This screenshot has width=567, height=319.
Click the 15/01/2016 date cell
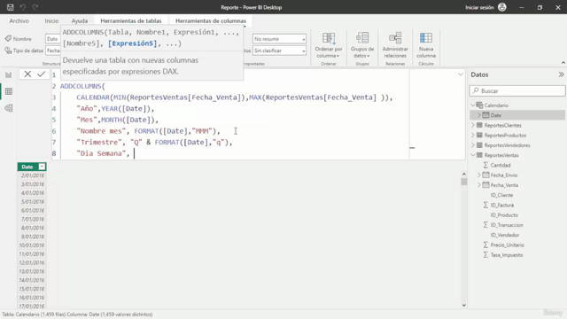coord(32,289)
